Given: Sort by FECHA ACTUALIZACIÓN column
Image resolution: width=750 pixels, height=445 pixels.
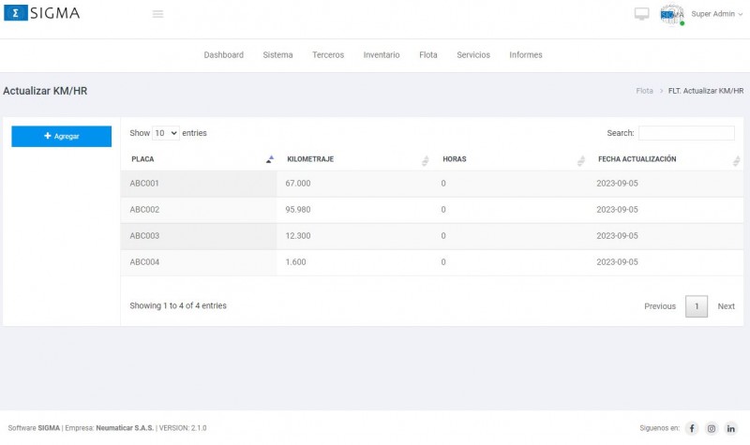Looking at the screenshot, I should tap(666, 159).
